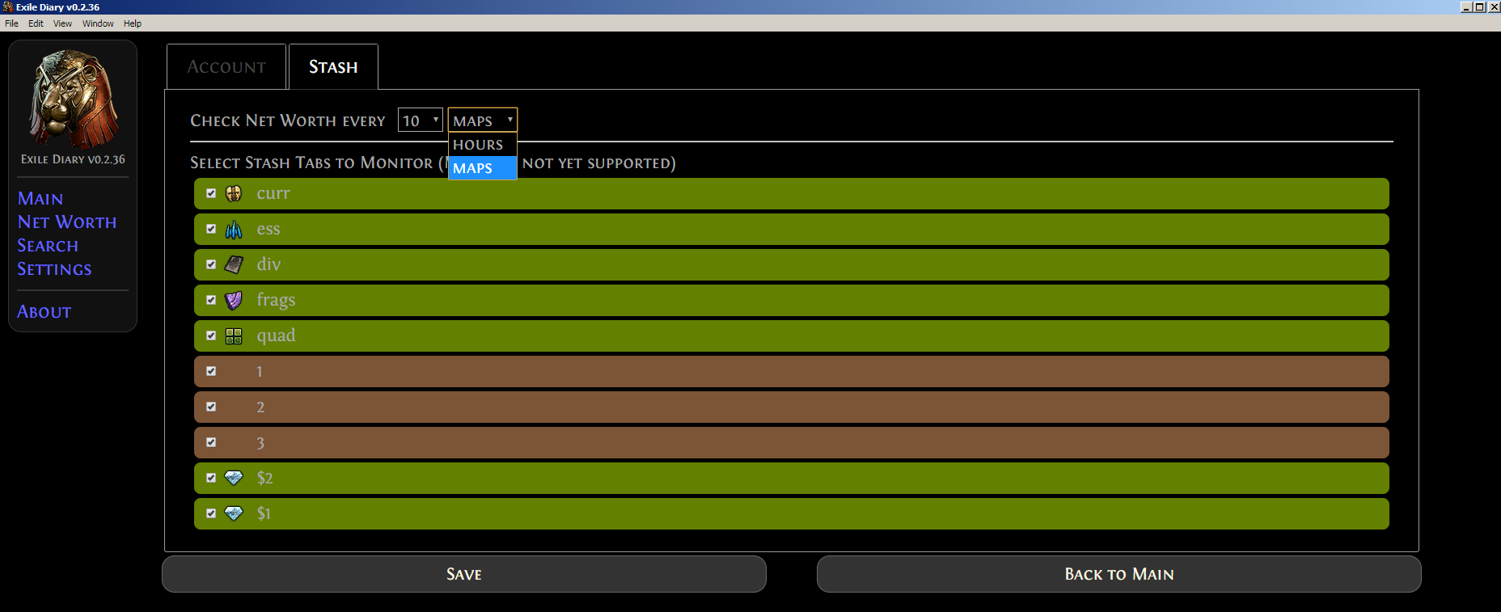The image size is (1501, 612).
Task: Click the divination card icon beside div
Action: tap(234, 264)
